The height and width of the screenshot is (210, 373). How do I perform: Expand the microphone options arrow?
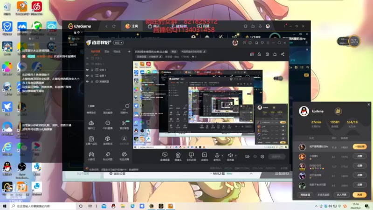222,156
